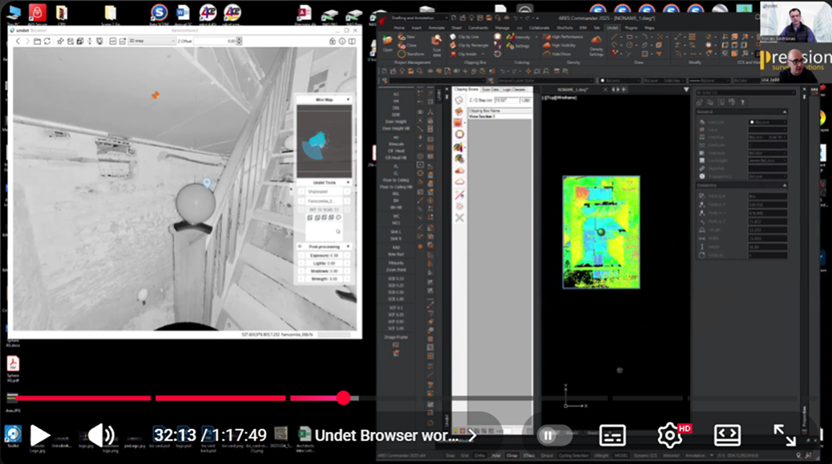Viewport: 832px width, 464px height.
Task: Click grey X delete icon in Clipping Boxes panel
Action: (459, 218)
